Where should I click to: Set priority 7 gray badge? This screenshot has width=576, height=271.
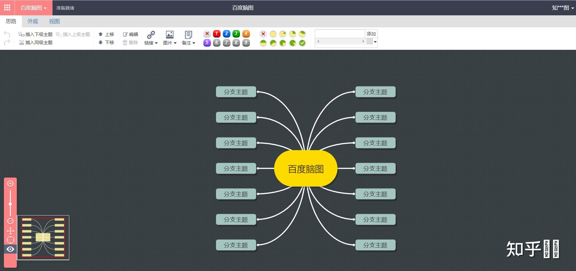tap(226, 43)
